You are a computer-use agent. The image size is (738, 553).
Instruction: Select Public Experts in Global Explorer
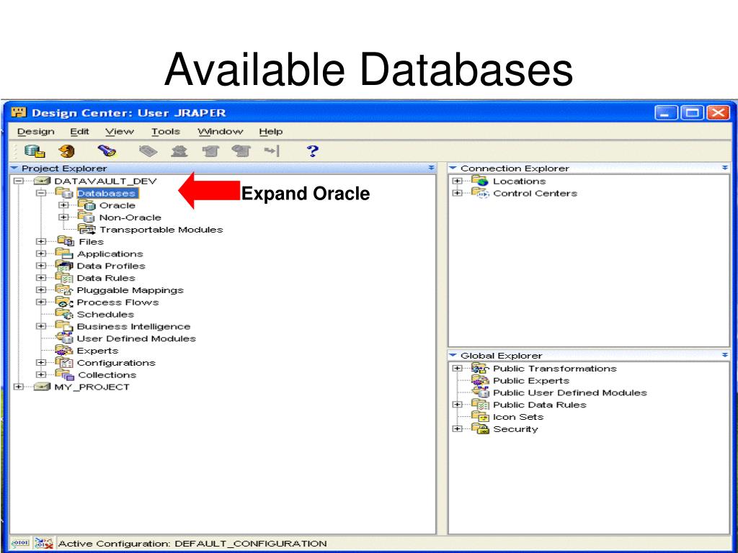pyautogui.click(x=531, y=380)
